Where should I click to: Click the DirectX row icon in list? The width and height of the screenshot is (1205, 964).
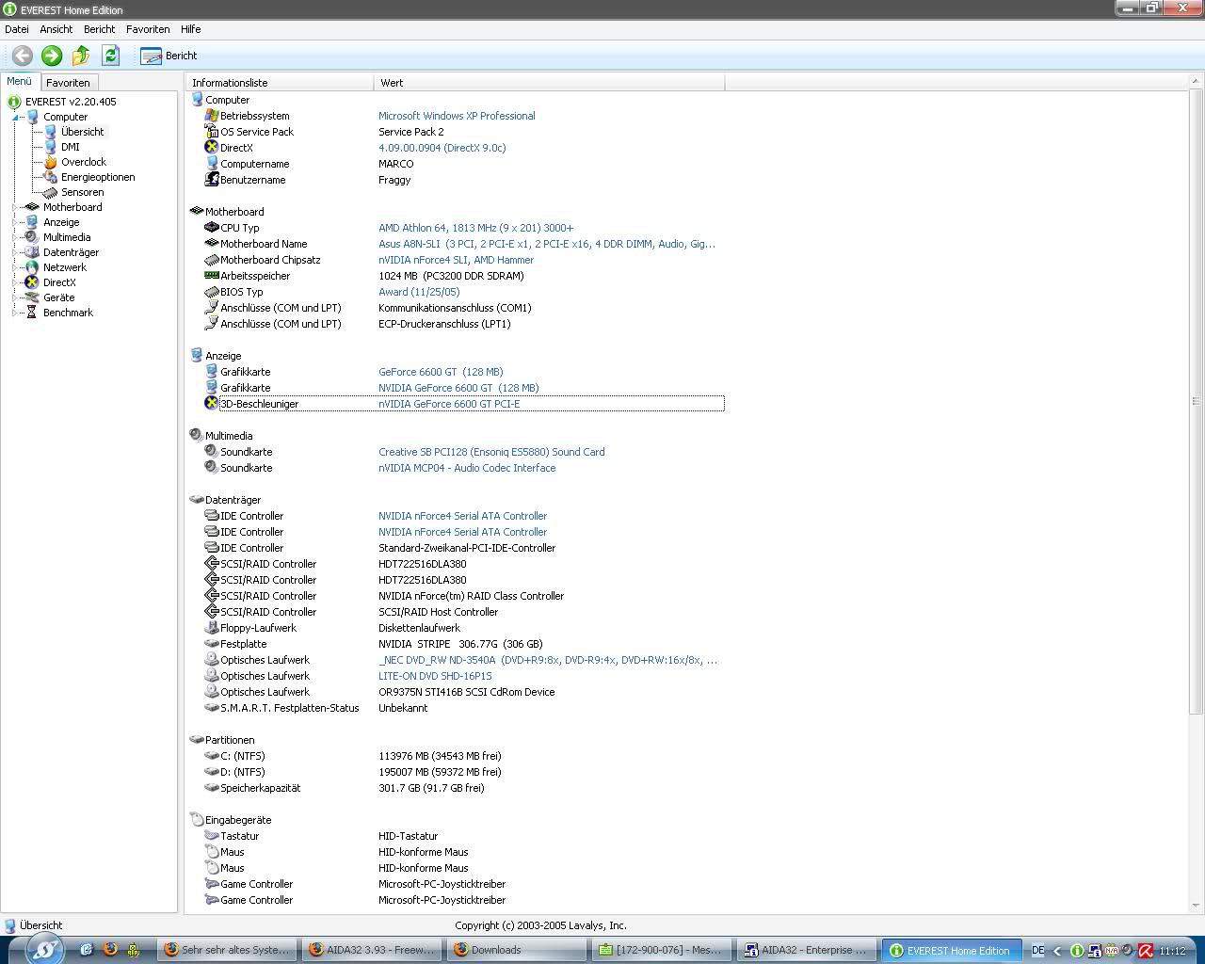(x=212, y=147)
